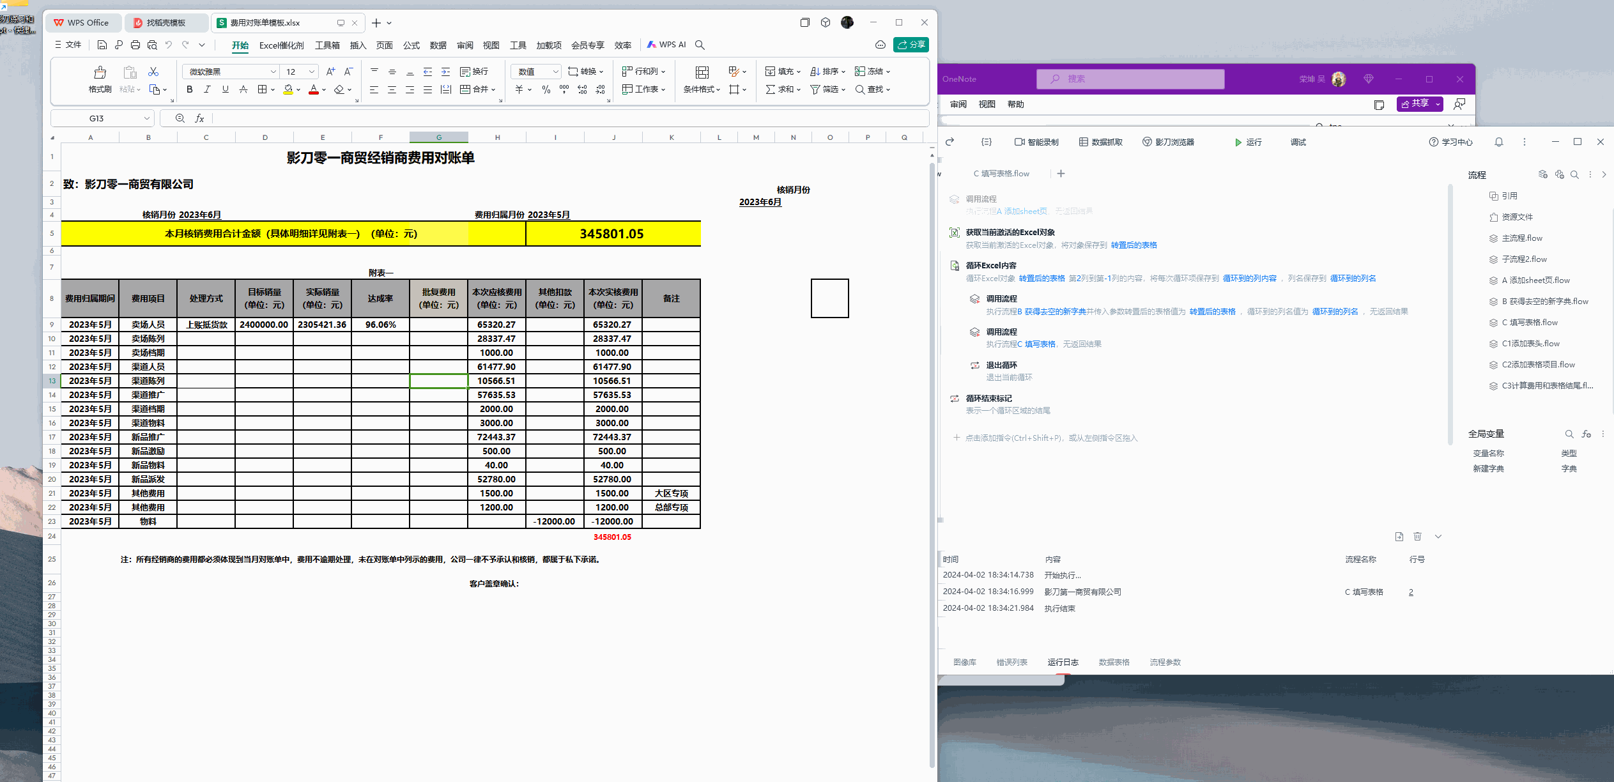Switch to the 数据表格 tab in Yingdao

pyautogui.click(x=1114, y=663)
